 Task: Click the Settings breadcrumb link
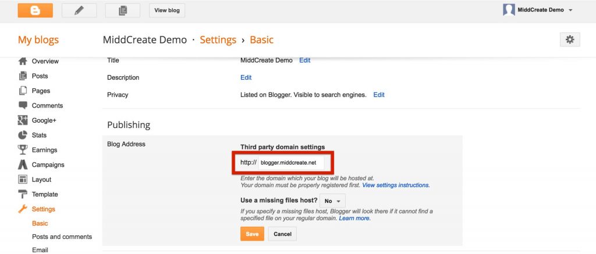[x=218, y=40]
